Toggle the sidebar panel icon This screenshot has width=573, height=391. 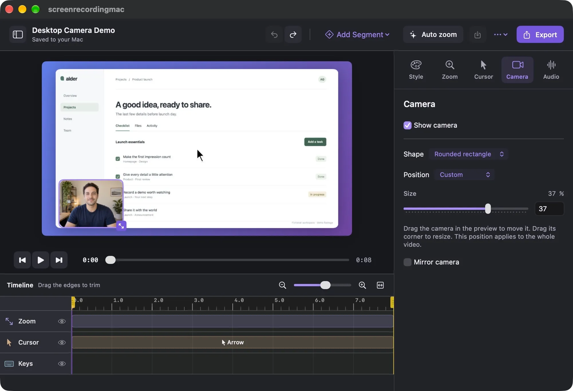18,35
